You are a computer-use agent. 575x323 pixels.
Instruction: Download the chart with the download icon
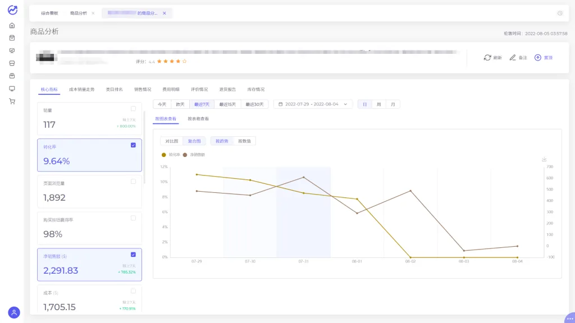[544, 159]
